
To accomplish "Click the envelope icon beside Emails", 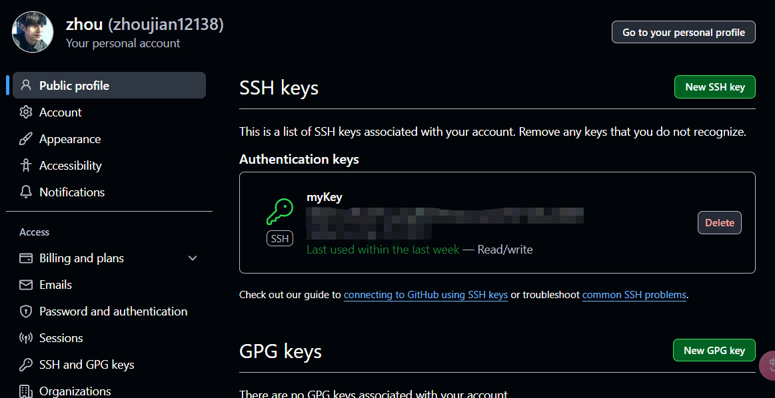I will [x=26, y=285].
